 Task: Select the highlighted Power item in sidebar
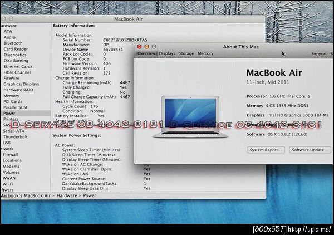click(26, 113)
